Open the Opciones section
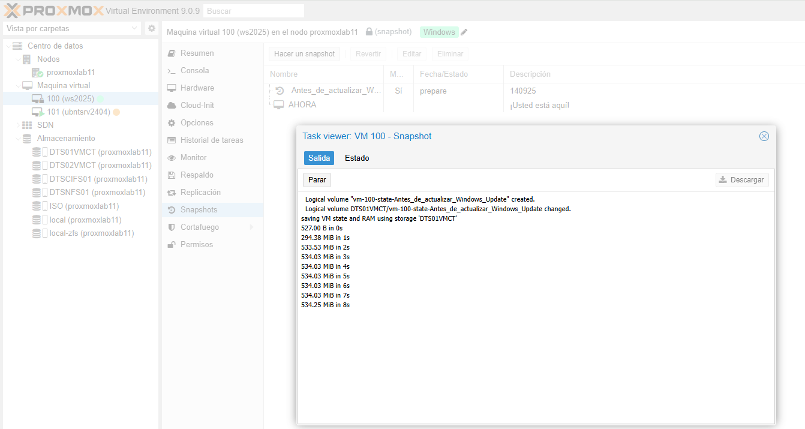Image resolution: width=805 pixels, height=429 pixels. pos(212,122)
